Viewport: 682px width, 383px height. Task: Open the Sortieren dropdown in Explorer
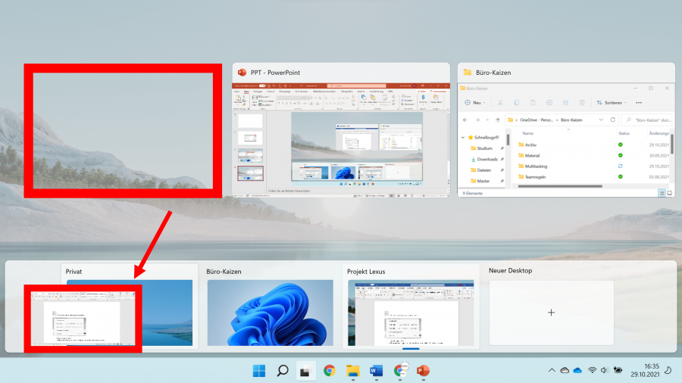(612, 103)
